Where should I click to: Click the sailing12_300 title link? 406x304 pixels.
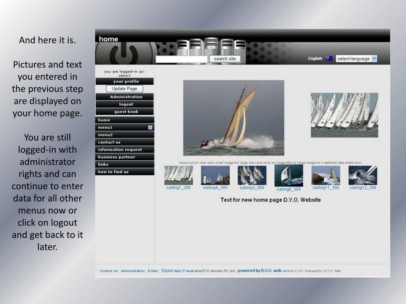363,188
